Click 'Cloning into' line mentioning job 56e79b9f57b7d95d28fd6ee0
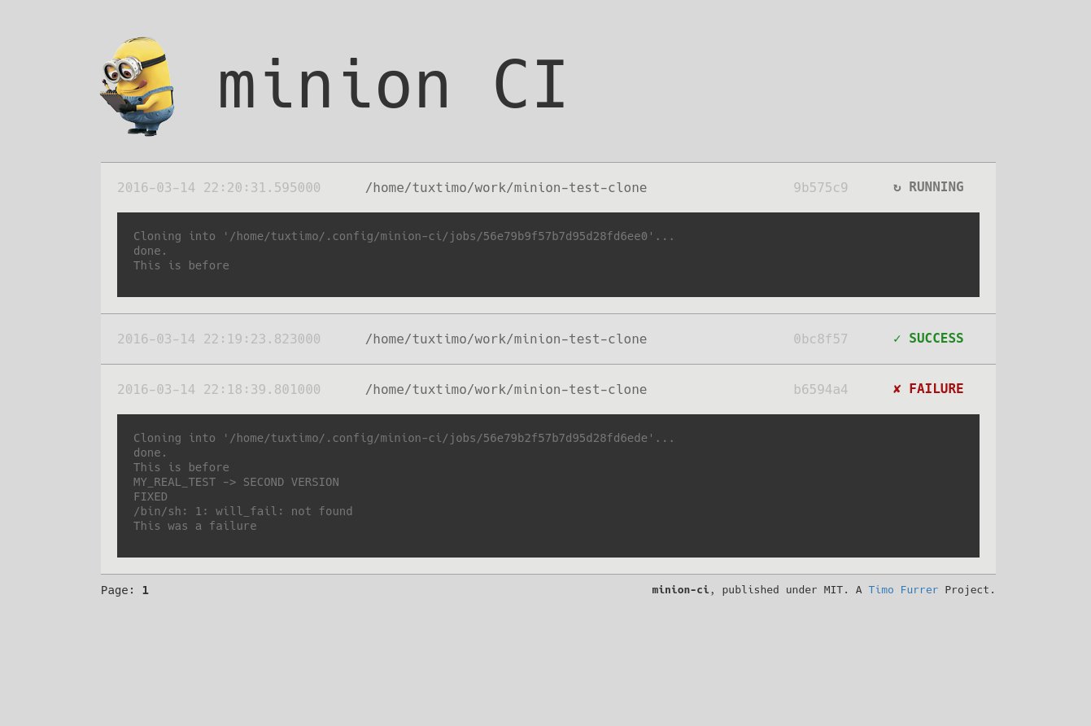Image resolution: width=1091 pixels, height=726 pixels. [404, 236]
